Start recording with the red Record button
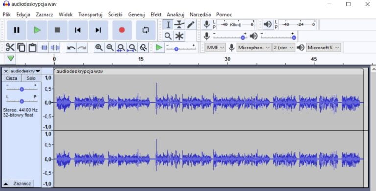 click(122, 30)
